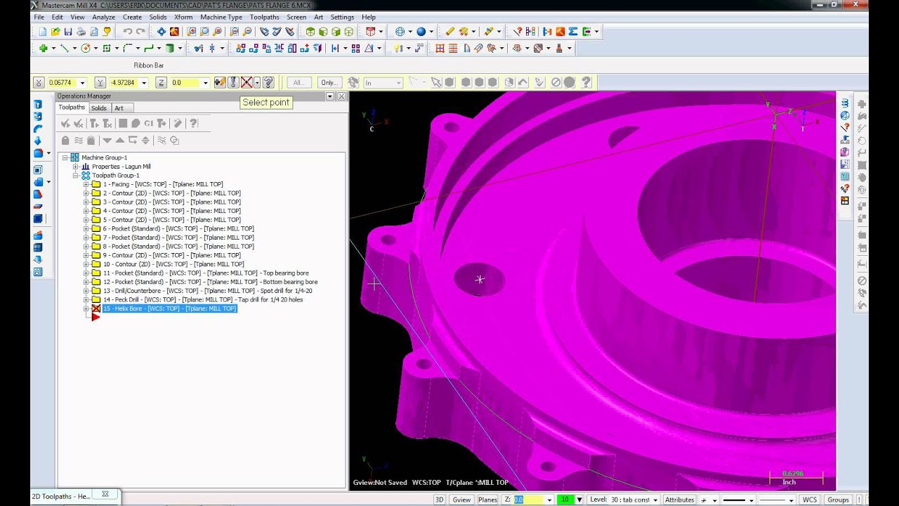Click the FastPoint icon beside Z field
The height and width of the screenshot is (506, 899).
(220, 82)
